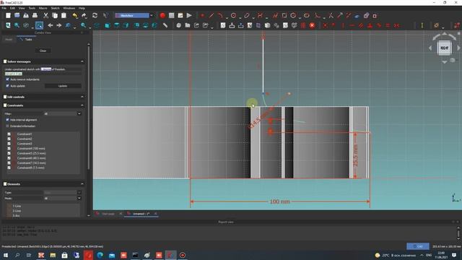Apply the Perpendicular constraint icon

[370, 26]
